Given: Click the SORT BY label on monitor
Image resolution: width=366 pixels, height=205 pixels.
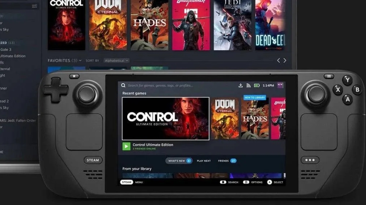Looking at the screenshot, I should [92, 60].
